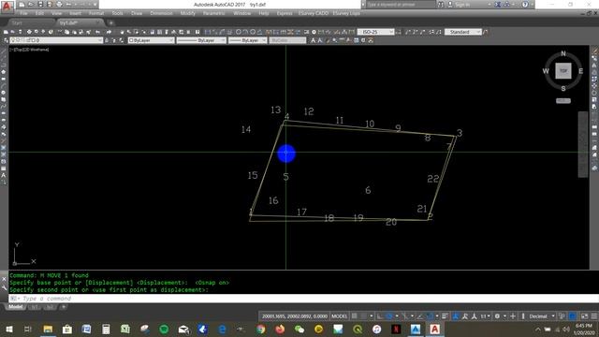Toggle lineweight display

445,316
